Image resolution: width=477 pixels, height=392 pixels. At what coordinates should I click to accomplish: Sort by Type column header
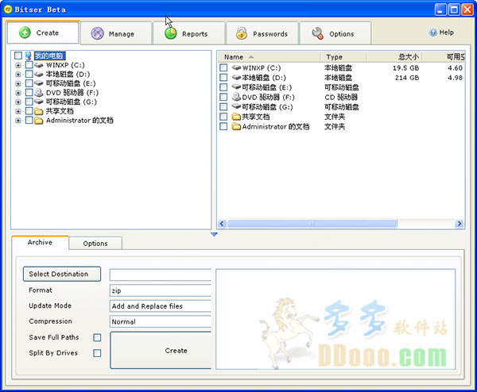[343, 57]
